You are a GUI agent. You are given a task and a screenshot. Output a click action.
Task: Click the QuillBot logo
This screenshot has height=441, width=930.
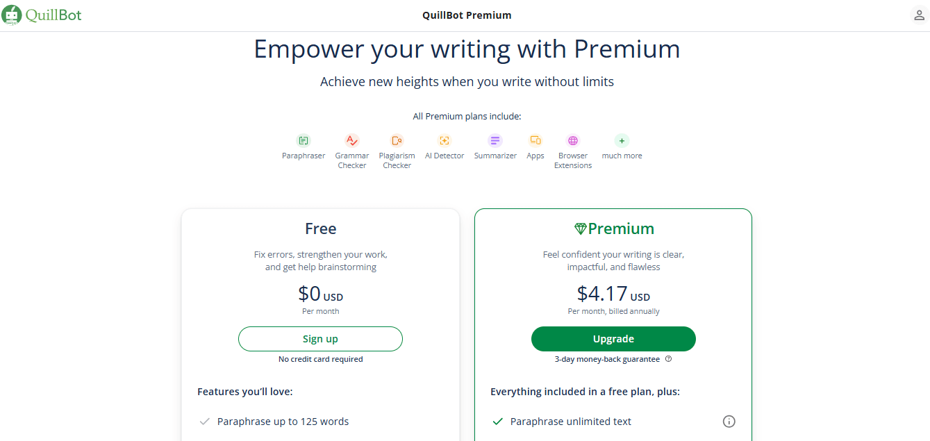(x=42, y=15)
